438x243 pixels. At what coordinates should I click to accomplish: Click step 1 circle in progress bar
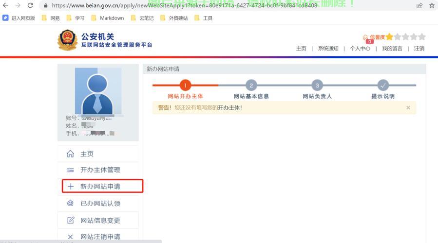185,85
